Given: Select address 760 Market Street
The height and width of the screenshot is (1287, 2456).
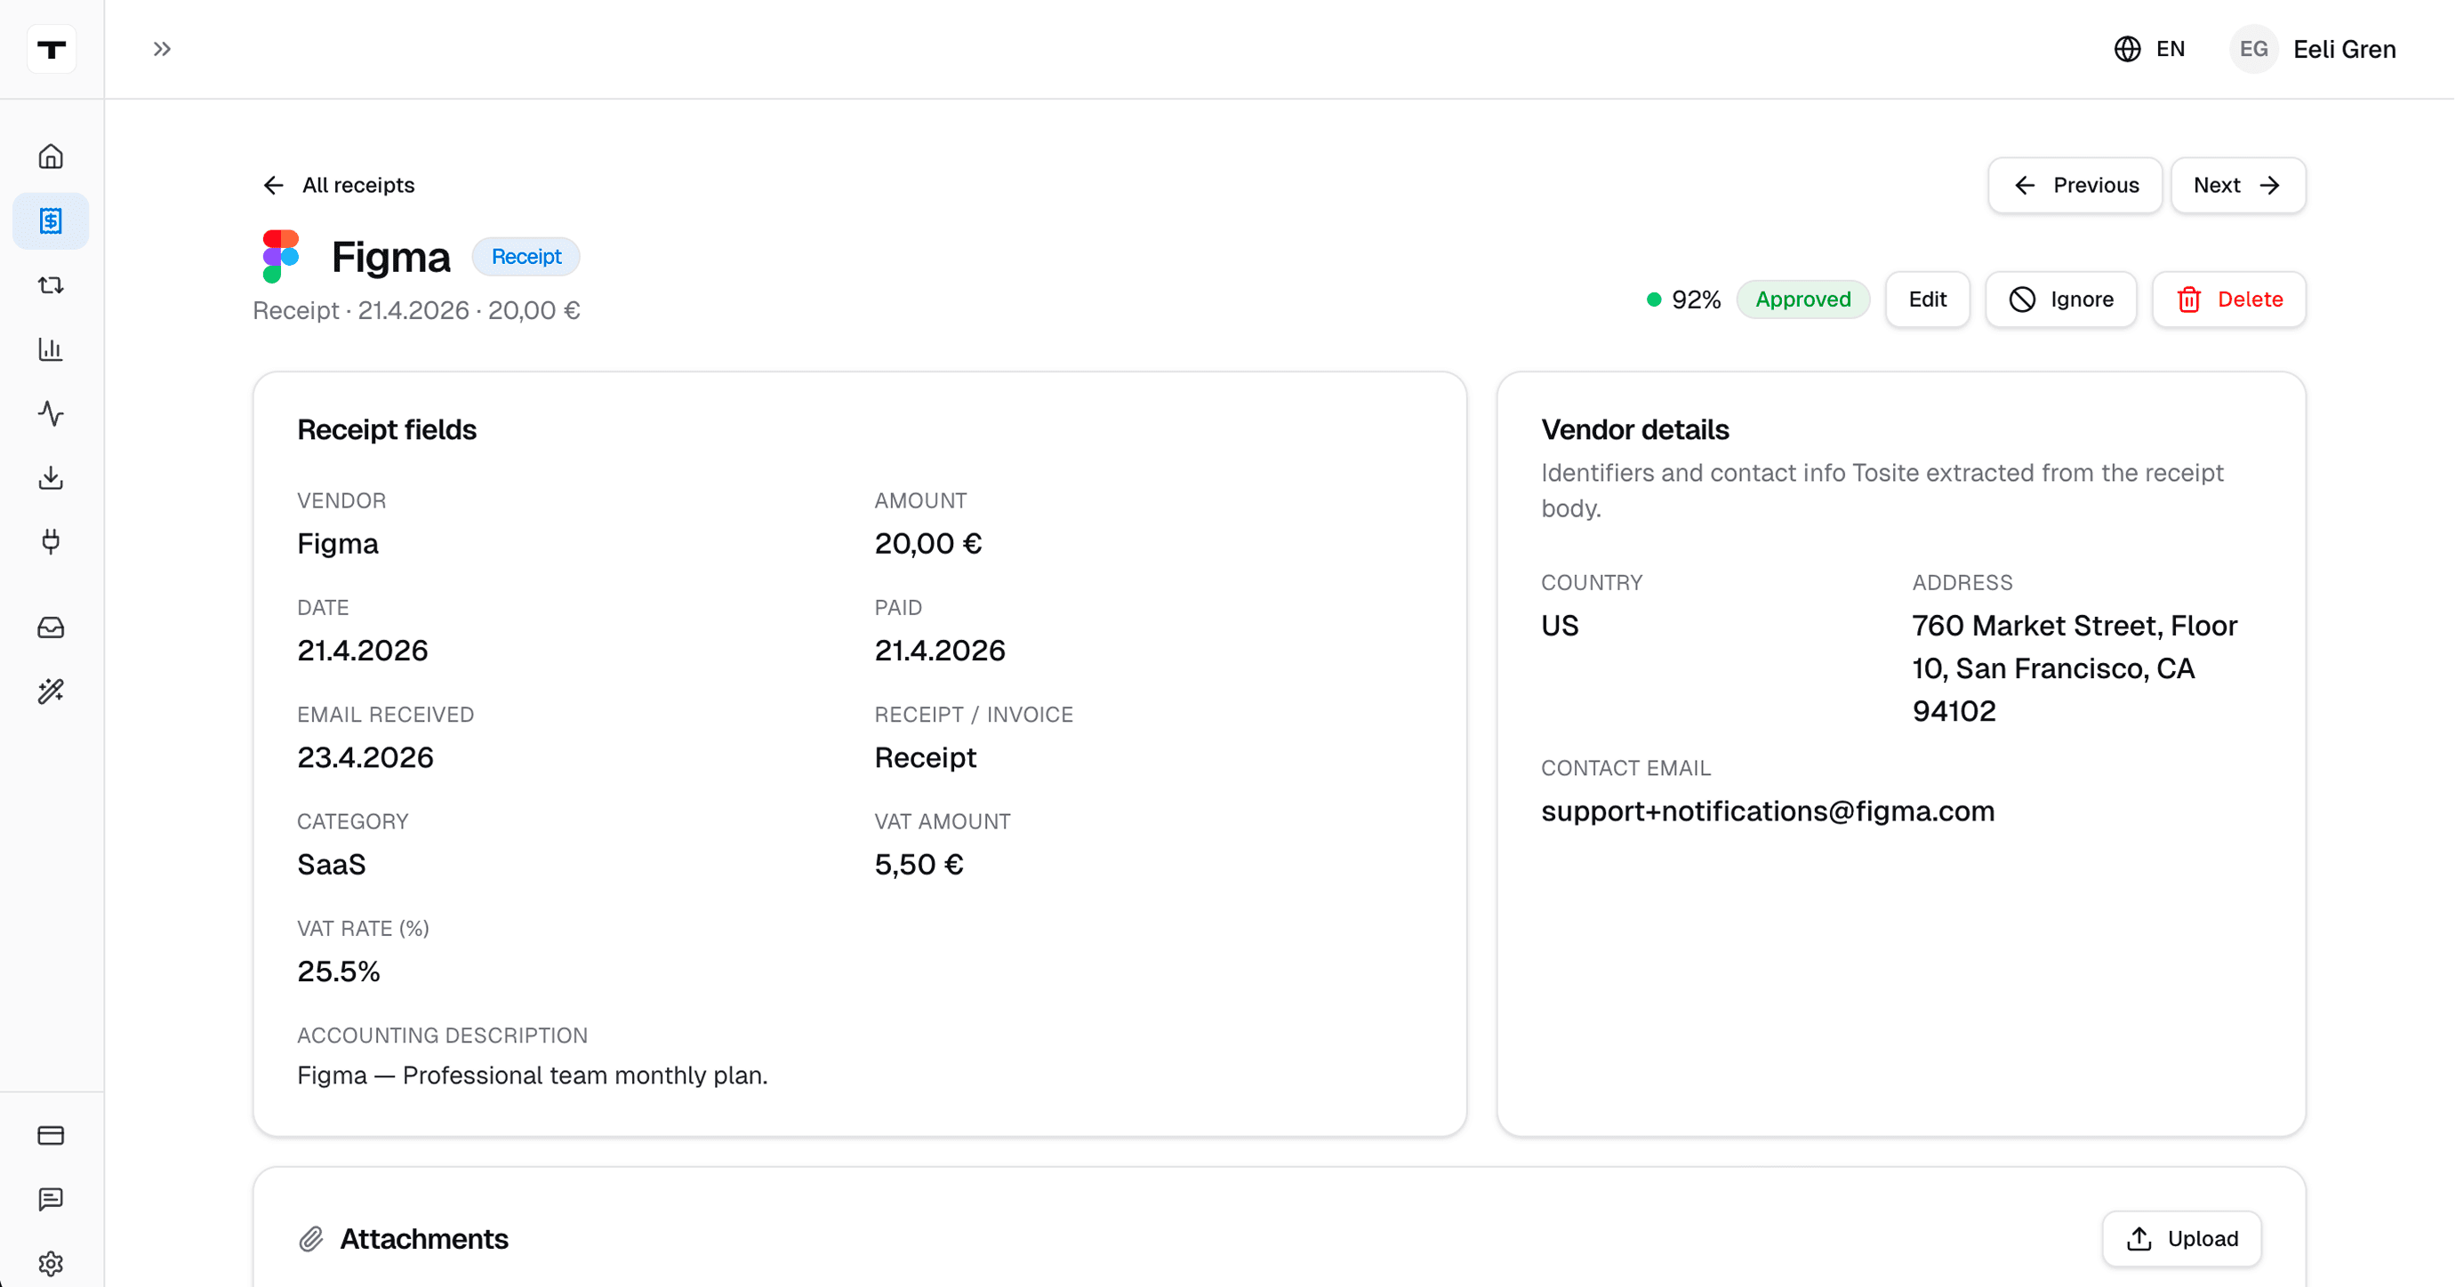Looking at the screenshot, I should [2075, 668].
